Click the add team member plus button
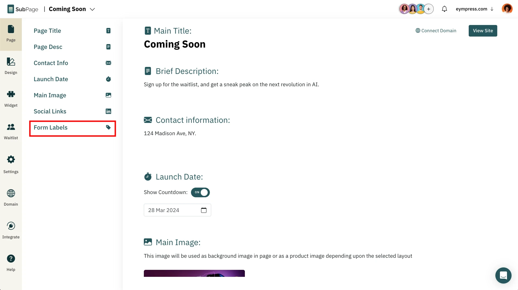Image resolution: width=518 pixels, height=290 pixels. (429, 9)
